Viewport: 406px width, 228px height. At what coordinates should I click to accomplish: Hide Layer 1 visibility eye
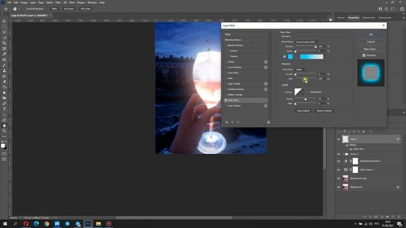pos(338,139)
